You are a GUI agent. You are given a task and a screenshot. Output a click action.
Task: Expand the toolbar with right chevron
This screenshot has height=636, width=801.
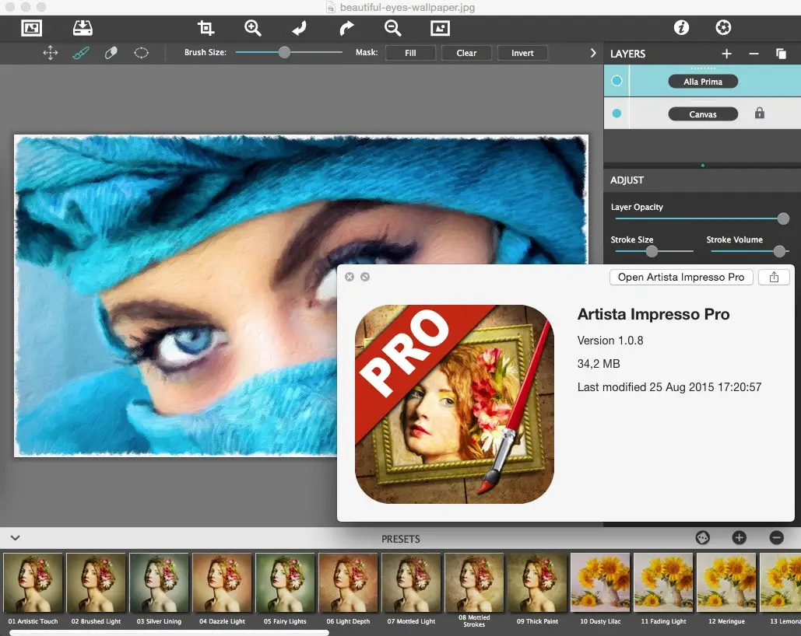[593, 54]
